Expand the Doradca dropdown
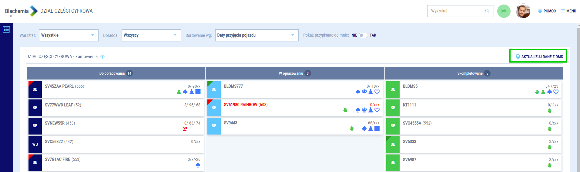 click(151, 35)
